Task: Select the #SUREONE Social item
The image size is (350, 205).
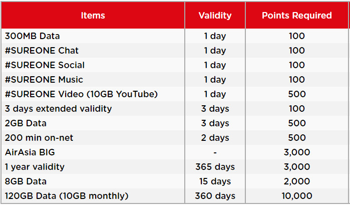Action: pyautogui.click(x=45, y=65)
